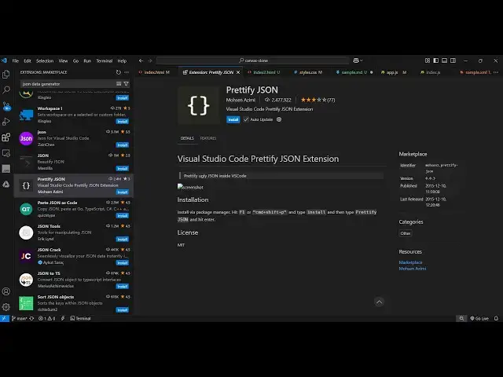Open editor more actions ellipsis at tab bar end

(x=496, y=72)
